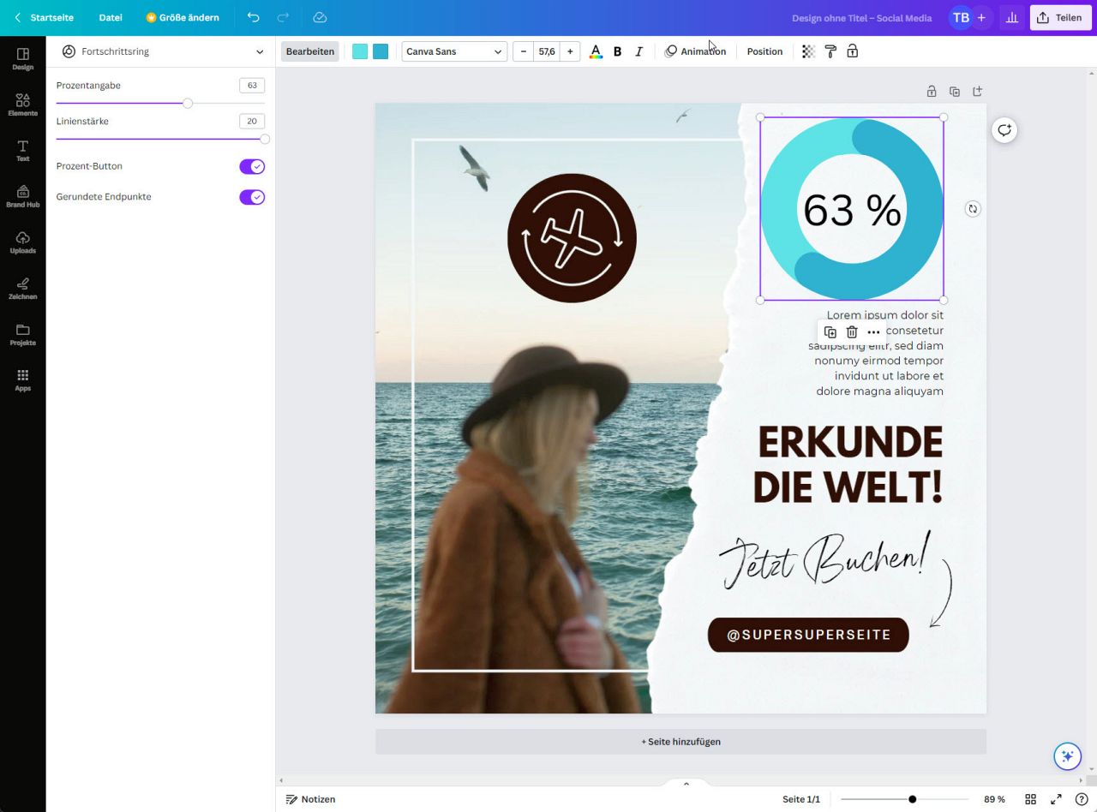
Task: Lock the selected progress ring element
Action: (852, 51)
